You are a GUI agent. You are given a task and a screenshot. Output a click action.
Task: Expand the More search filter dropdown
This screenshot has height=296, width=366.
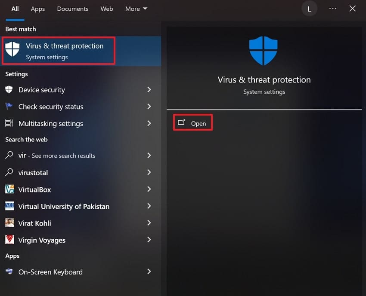[136, 9]
